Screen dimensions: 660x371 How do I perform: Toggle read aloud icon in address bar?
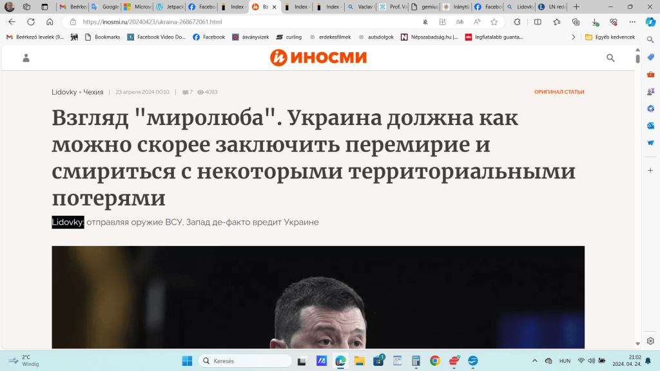pos(477,22)
